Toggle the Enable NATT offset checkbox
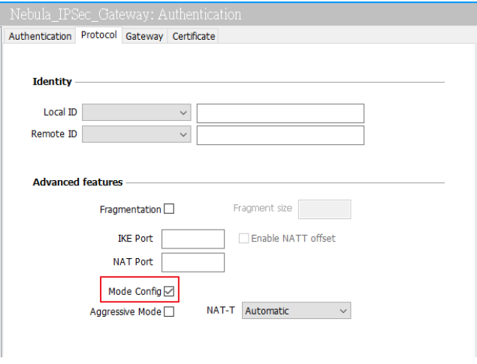The image size is (477, 364). [x=243, y=239]
